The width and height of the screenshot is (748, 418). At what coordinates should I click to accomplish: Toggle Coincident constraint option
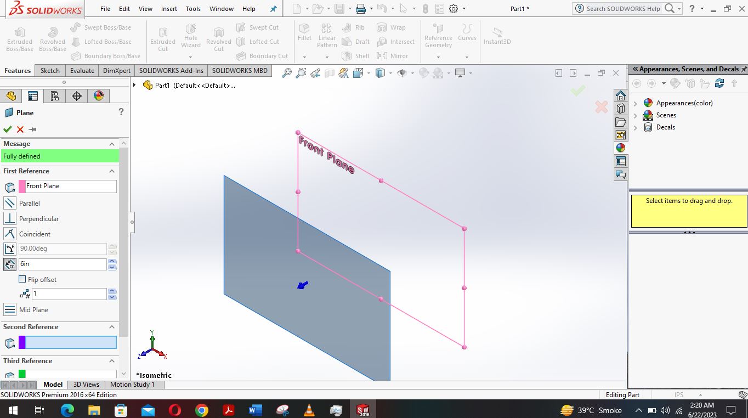coord(10,234)
